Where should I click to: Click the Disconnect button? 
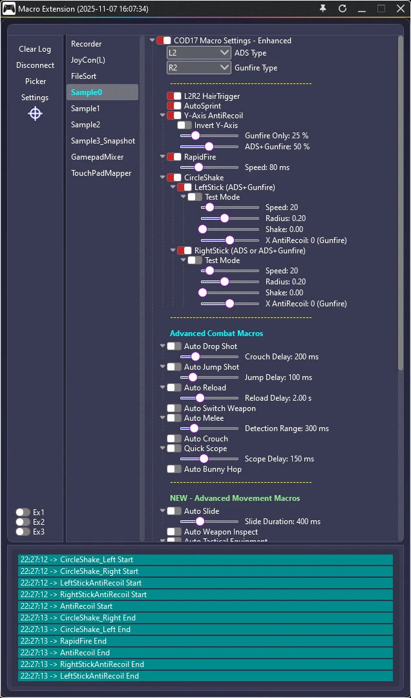tap(35, 65)
